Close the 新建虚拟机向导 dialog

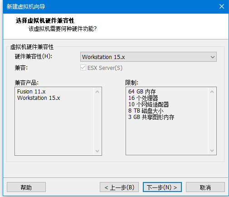tap(222, 6)
